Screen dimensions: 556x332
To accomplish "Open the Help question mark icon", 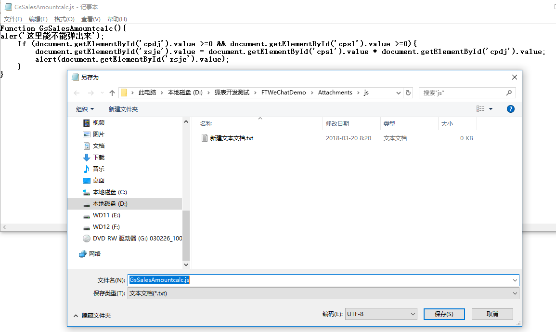I will 511,109.
